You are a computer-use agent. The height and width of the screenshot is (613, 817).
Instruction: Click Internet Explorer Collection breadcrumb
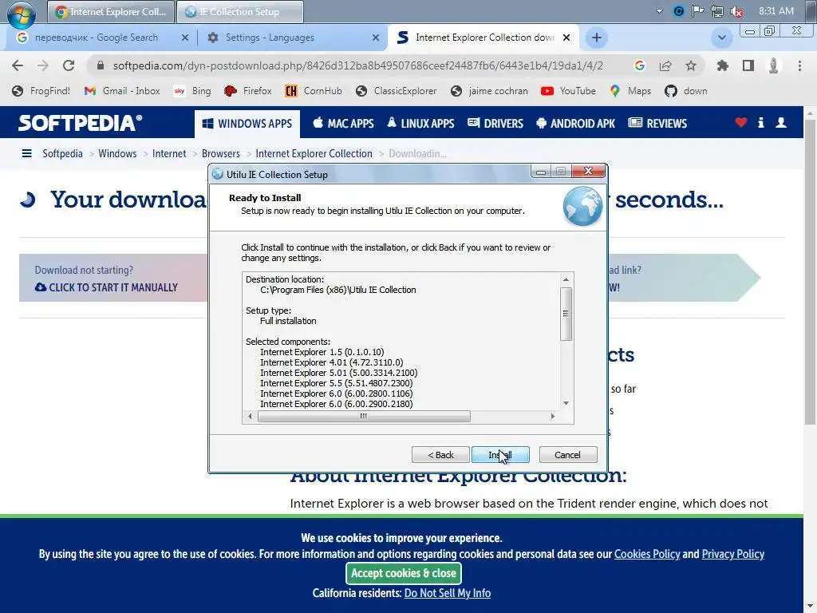314,154
